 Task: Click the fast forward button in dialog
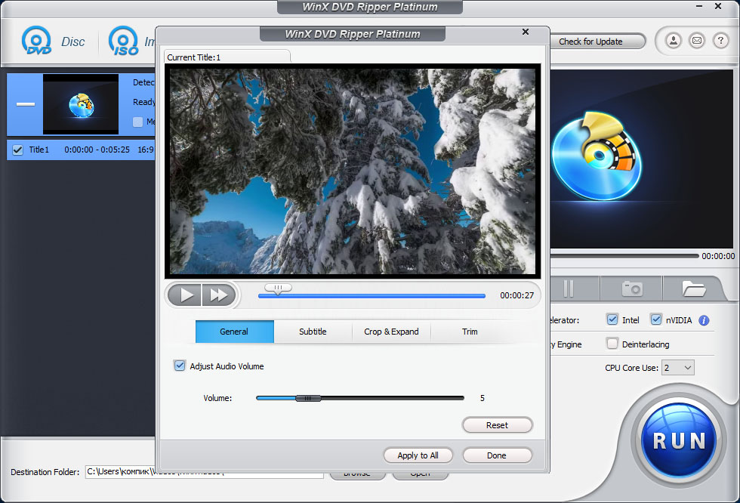(x=219, y=295)
